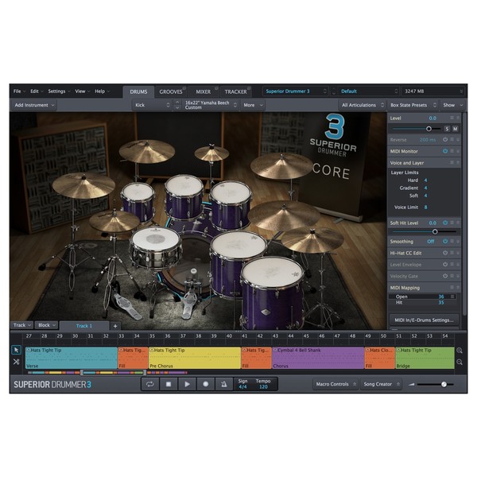Open the Superior Drummer 3 library dropdown
Image resolution: width=477 pixels, height=477 pixels.
296,91
